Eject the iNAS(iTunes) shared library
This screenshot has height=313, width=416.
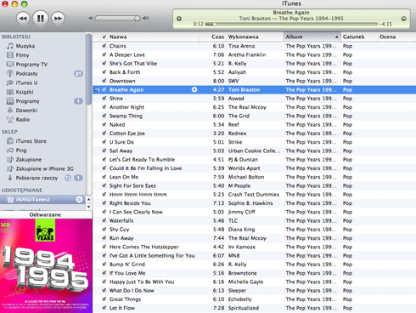(x=79, y=200)
